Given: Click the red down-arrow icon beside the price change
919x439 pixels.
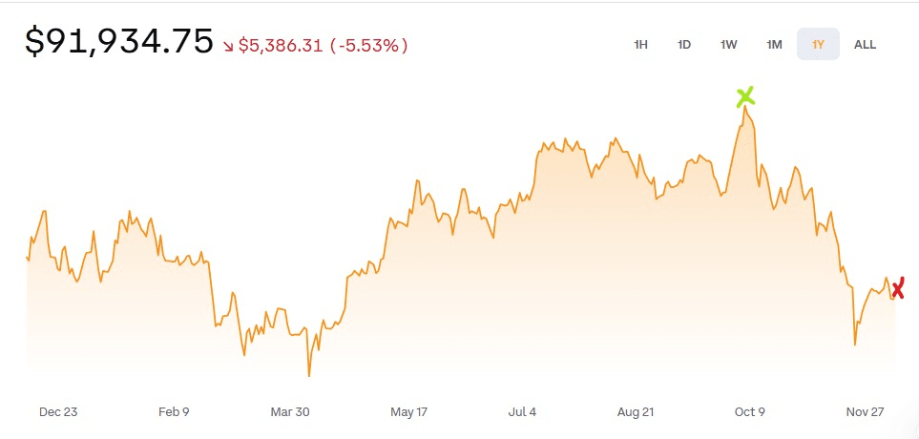Looking at the screenshot, I should tap(229, 45).
